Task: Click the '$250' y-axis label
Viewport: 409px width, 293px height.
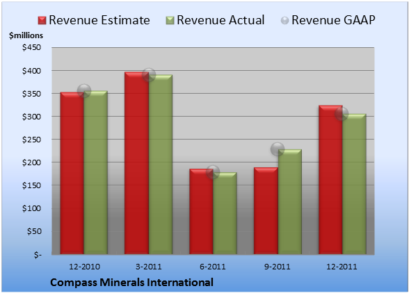Action: [31, 140]
